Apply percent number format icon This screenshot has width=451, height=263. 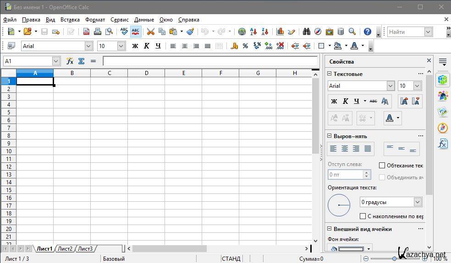(x=245, y=46)
